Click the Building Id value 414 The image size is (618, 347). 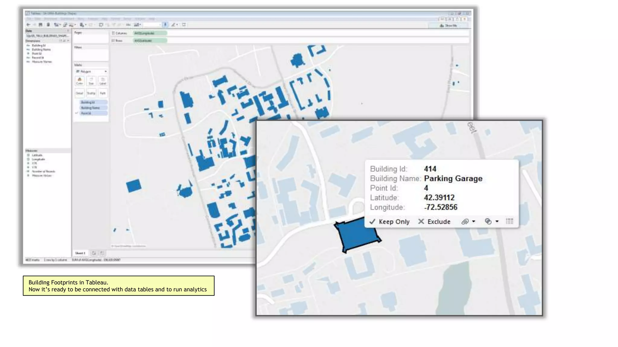pos(430,169)
